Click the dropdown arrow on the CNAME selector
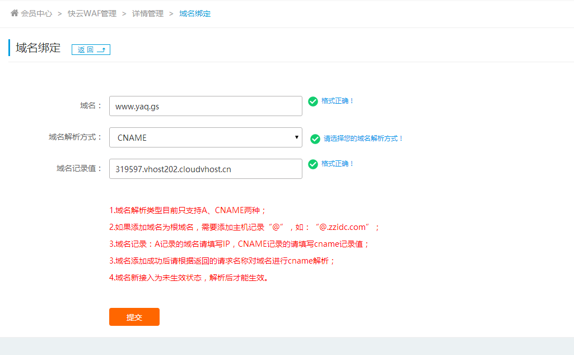This screenshot has height=355, width=574. (297, 137)
